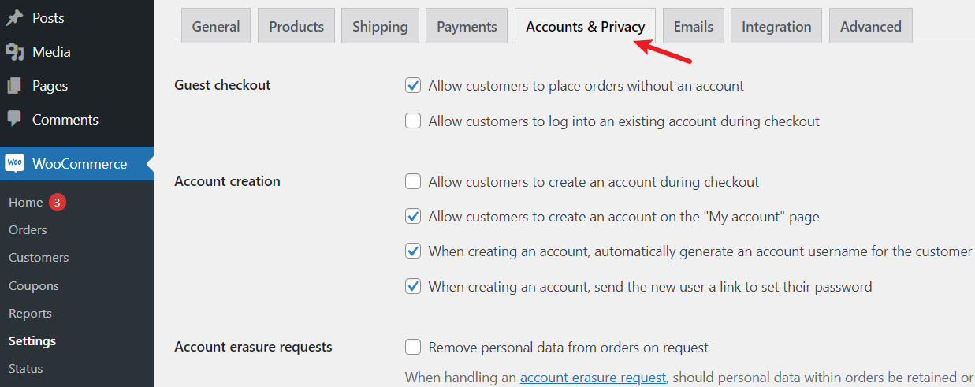Screen dimensions: 975x387
Task: Toggle automatically generate account username option
Action: pyautogui.click(x=413, y=251)
